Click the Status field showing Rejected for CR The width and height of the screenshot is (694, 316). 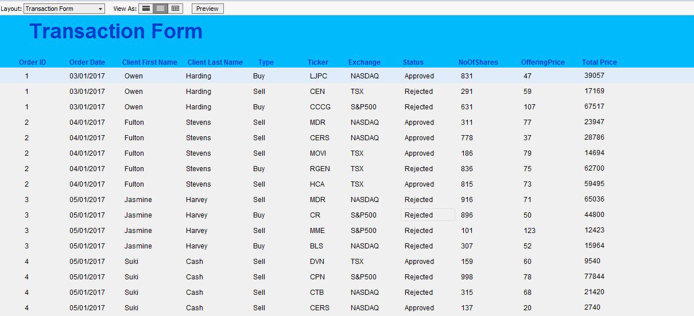(x=427, y=215)
